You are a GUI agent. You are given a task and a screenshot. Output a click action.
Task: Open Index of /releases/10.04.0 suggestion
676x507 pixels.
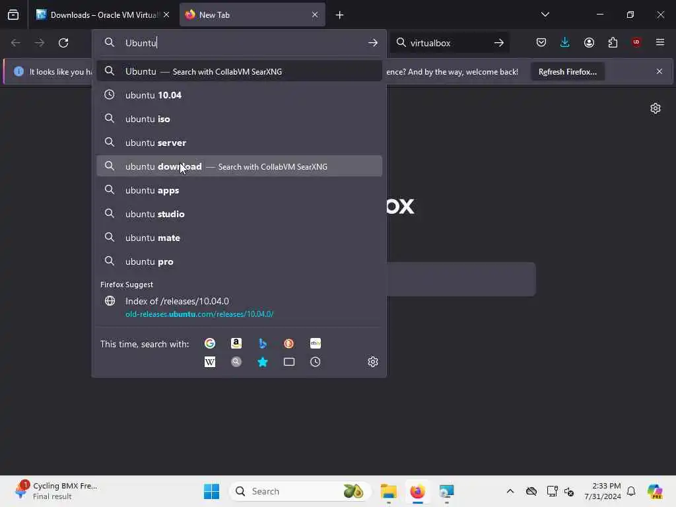pos(239,308)
